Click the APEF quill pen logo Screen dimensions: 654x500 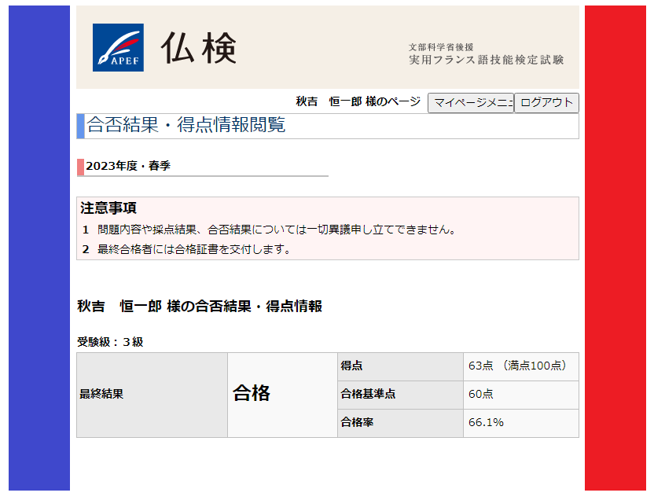(118, 48)
